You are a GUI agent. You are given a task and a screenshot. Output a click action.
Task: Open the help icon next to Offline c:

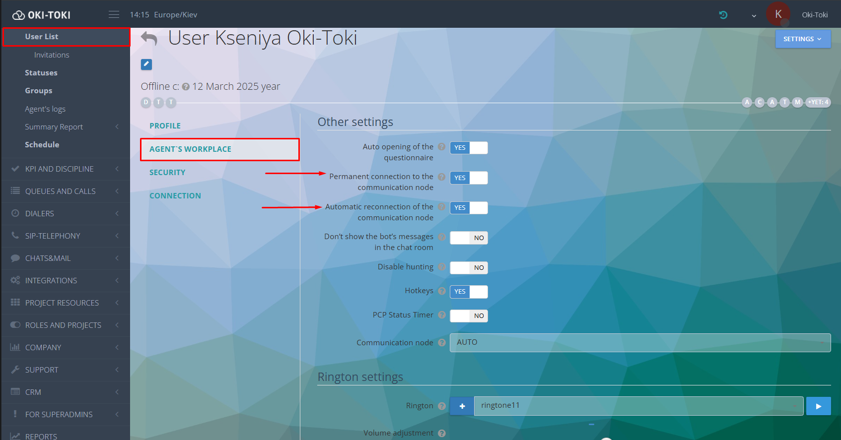[186, 87]
